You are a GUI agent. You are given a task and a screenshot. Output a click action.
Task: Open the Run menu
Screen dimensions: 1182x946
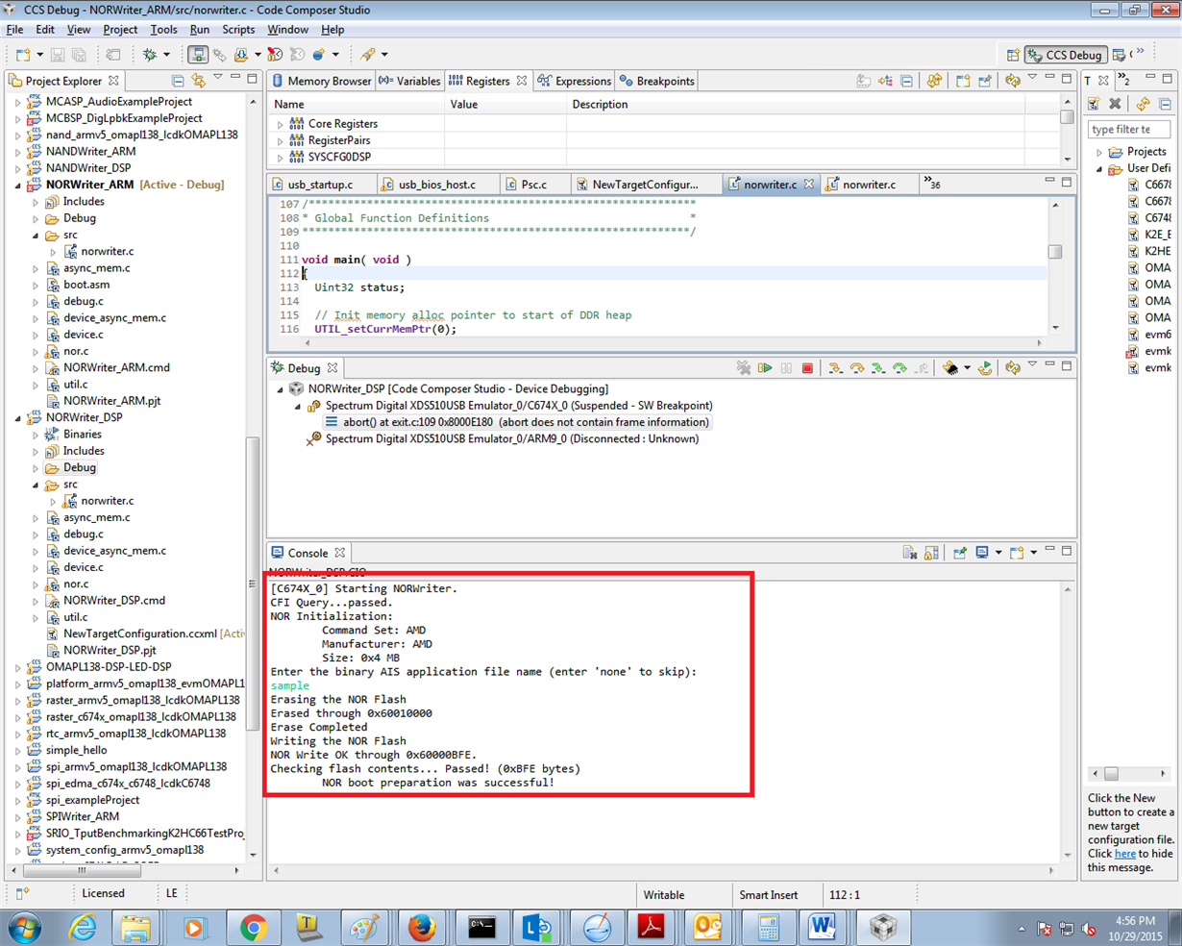pyautogui.click(x=199, y=30)
